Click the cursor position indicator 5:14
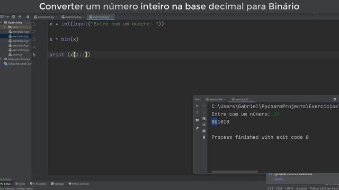This screenshot has width=339, height=190. click(x=270, y=188)
